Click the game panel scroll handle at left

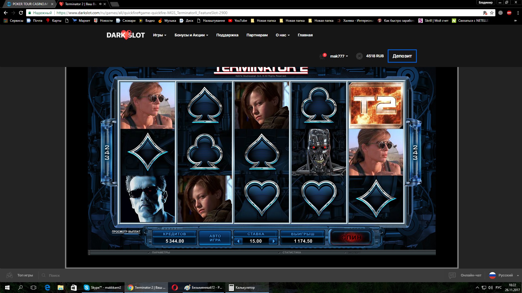coord(89,253)
